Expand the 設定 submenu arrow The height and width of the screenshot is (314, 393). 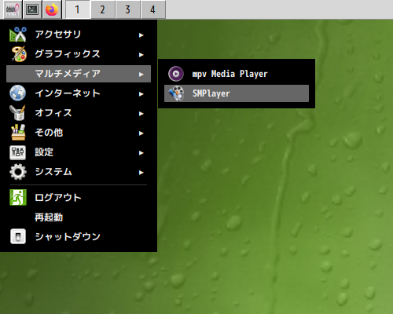click(x=141, y=153)
